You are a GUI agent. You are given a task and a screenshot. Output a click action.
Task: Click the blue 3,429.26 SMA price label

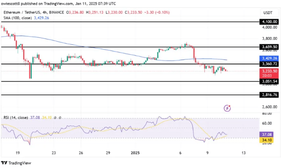[269, 58]
